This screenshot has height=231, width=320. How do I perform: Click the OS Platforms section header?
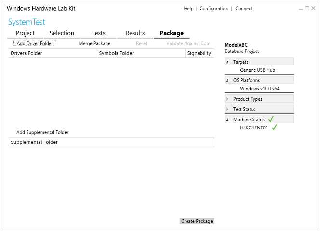pyautogui.click(x=259, y=80)
